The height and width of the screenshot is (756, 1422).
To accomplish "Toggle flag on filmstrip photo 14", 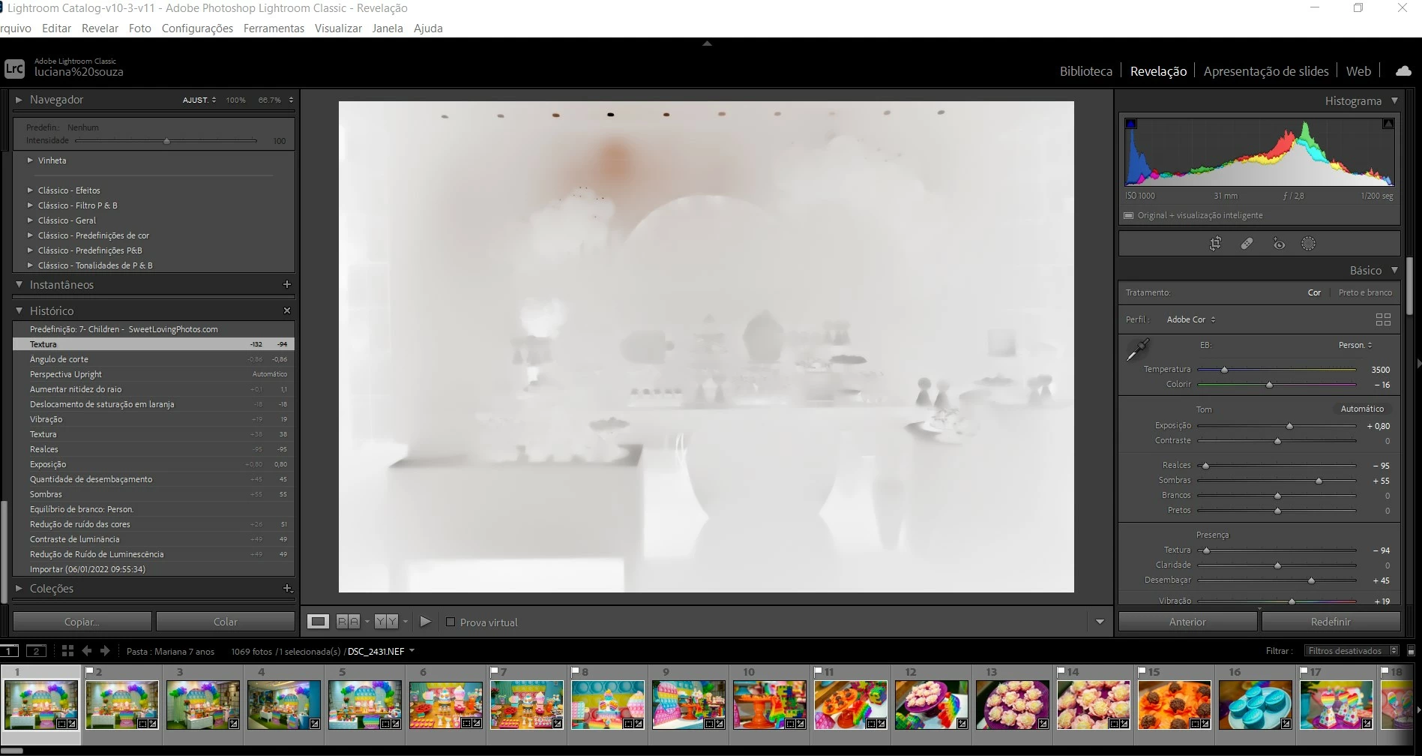I will (x=1061, y=671).
